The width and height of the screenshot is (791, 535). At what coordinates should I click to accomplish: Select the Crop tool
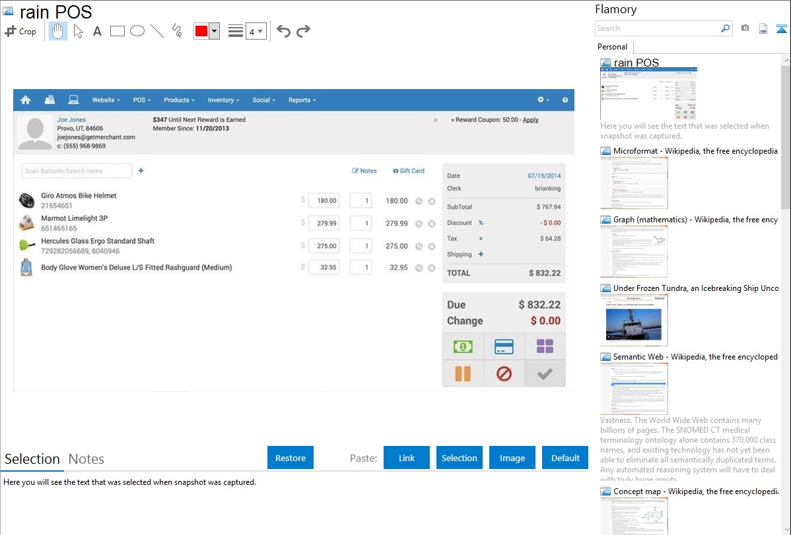coord(20,31)
